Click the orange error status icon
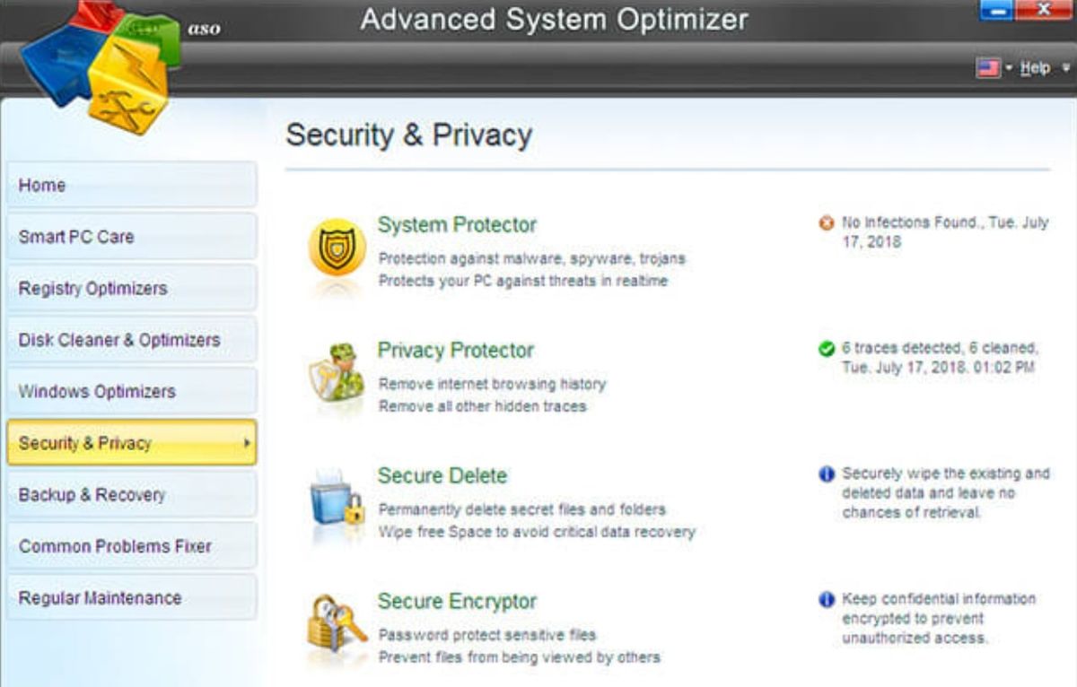Screen dimensions: 1077x687 coord(827,222)
